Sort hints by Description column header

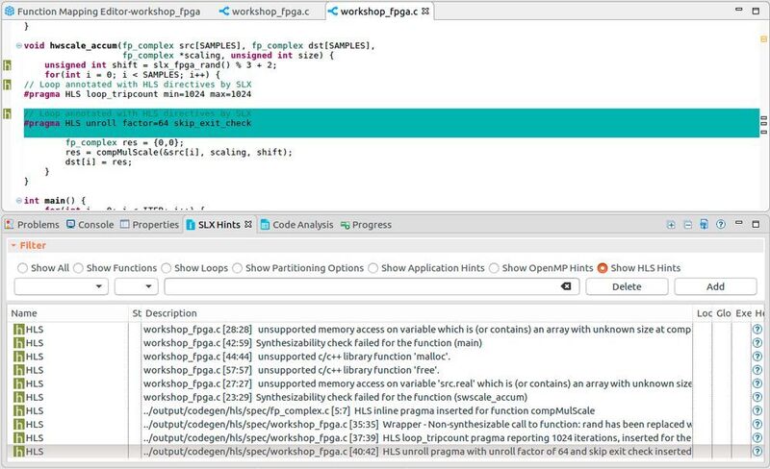point(418,313)
